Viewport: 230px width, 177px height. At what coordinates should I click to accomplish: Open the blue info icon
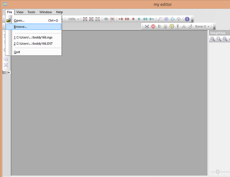click(187, 19)
